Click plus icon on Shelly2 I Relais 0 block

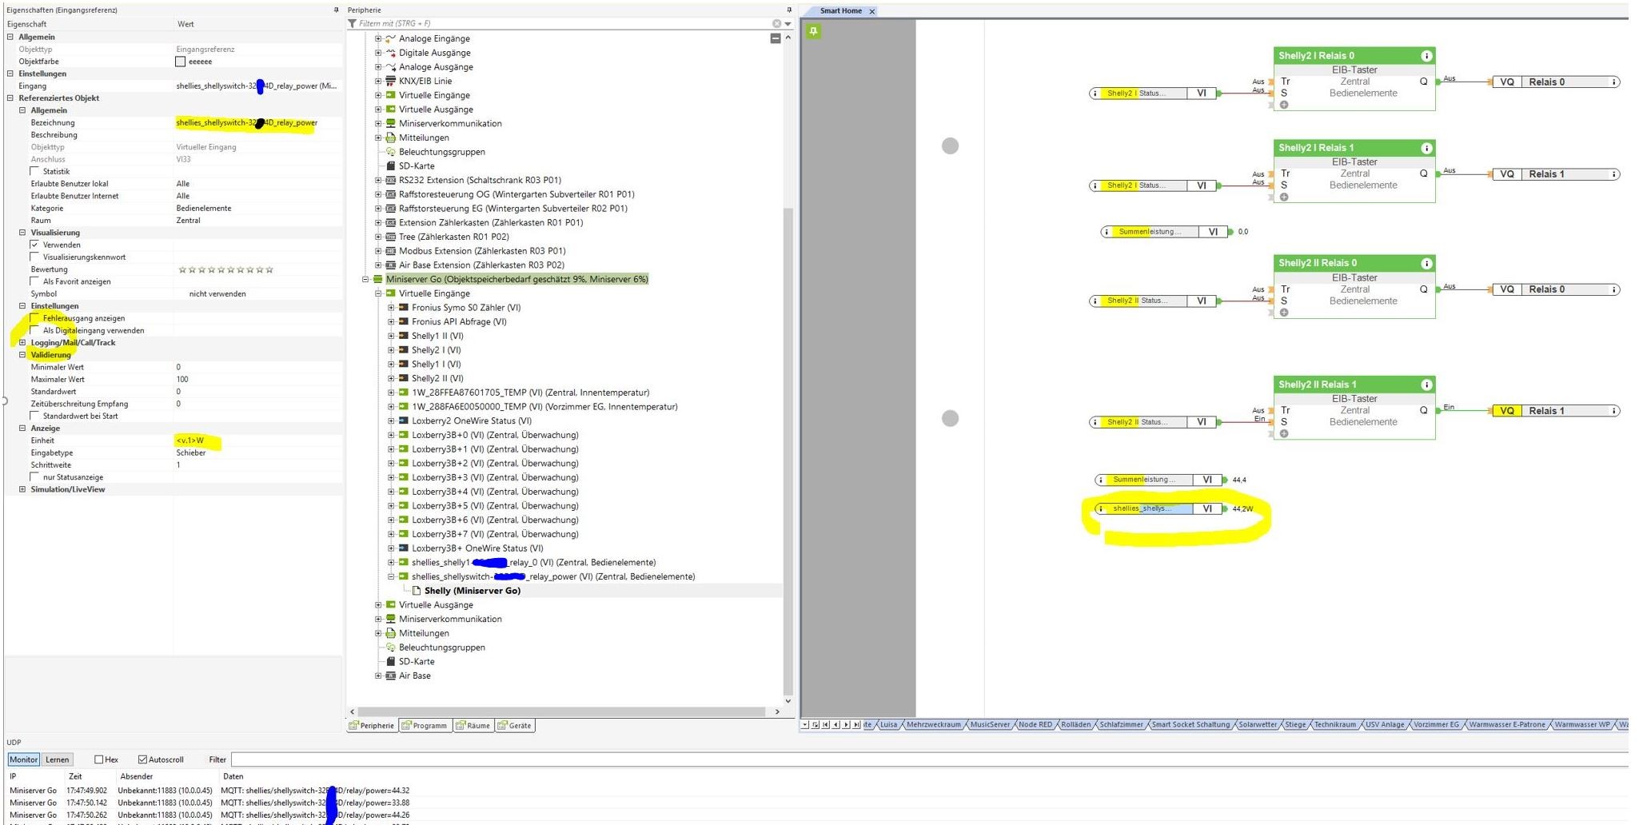pyautogui.click(x=1284, y=105)
